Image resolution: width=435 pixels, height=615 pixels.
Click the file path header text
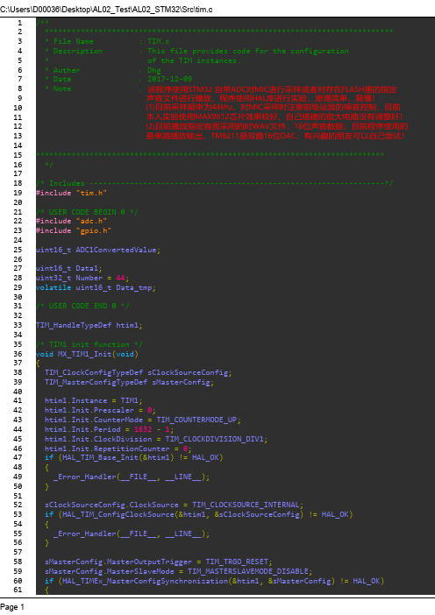point(106,9)
